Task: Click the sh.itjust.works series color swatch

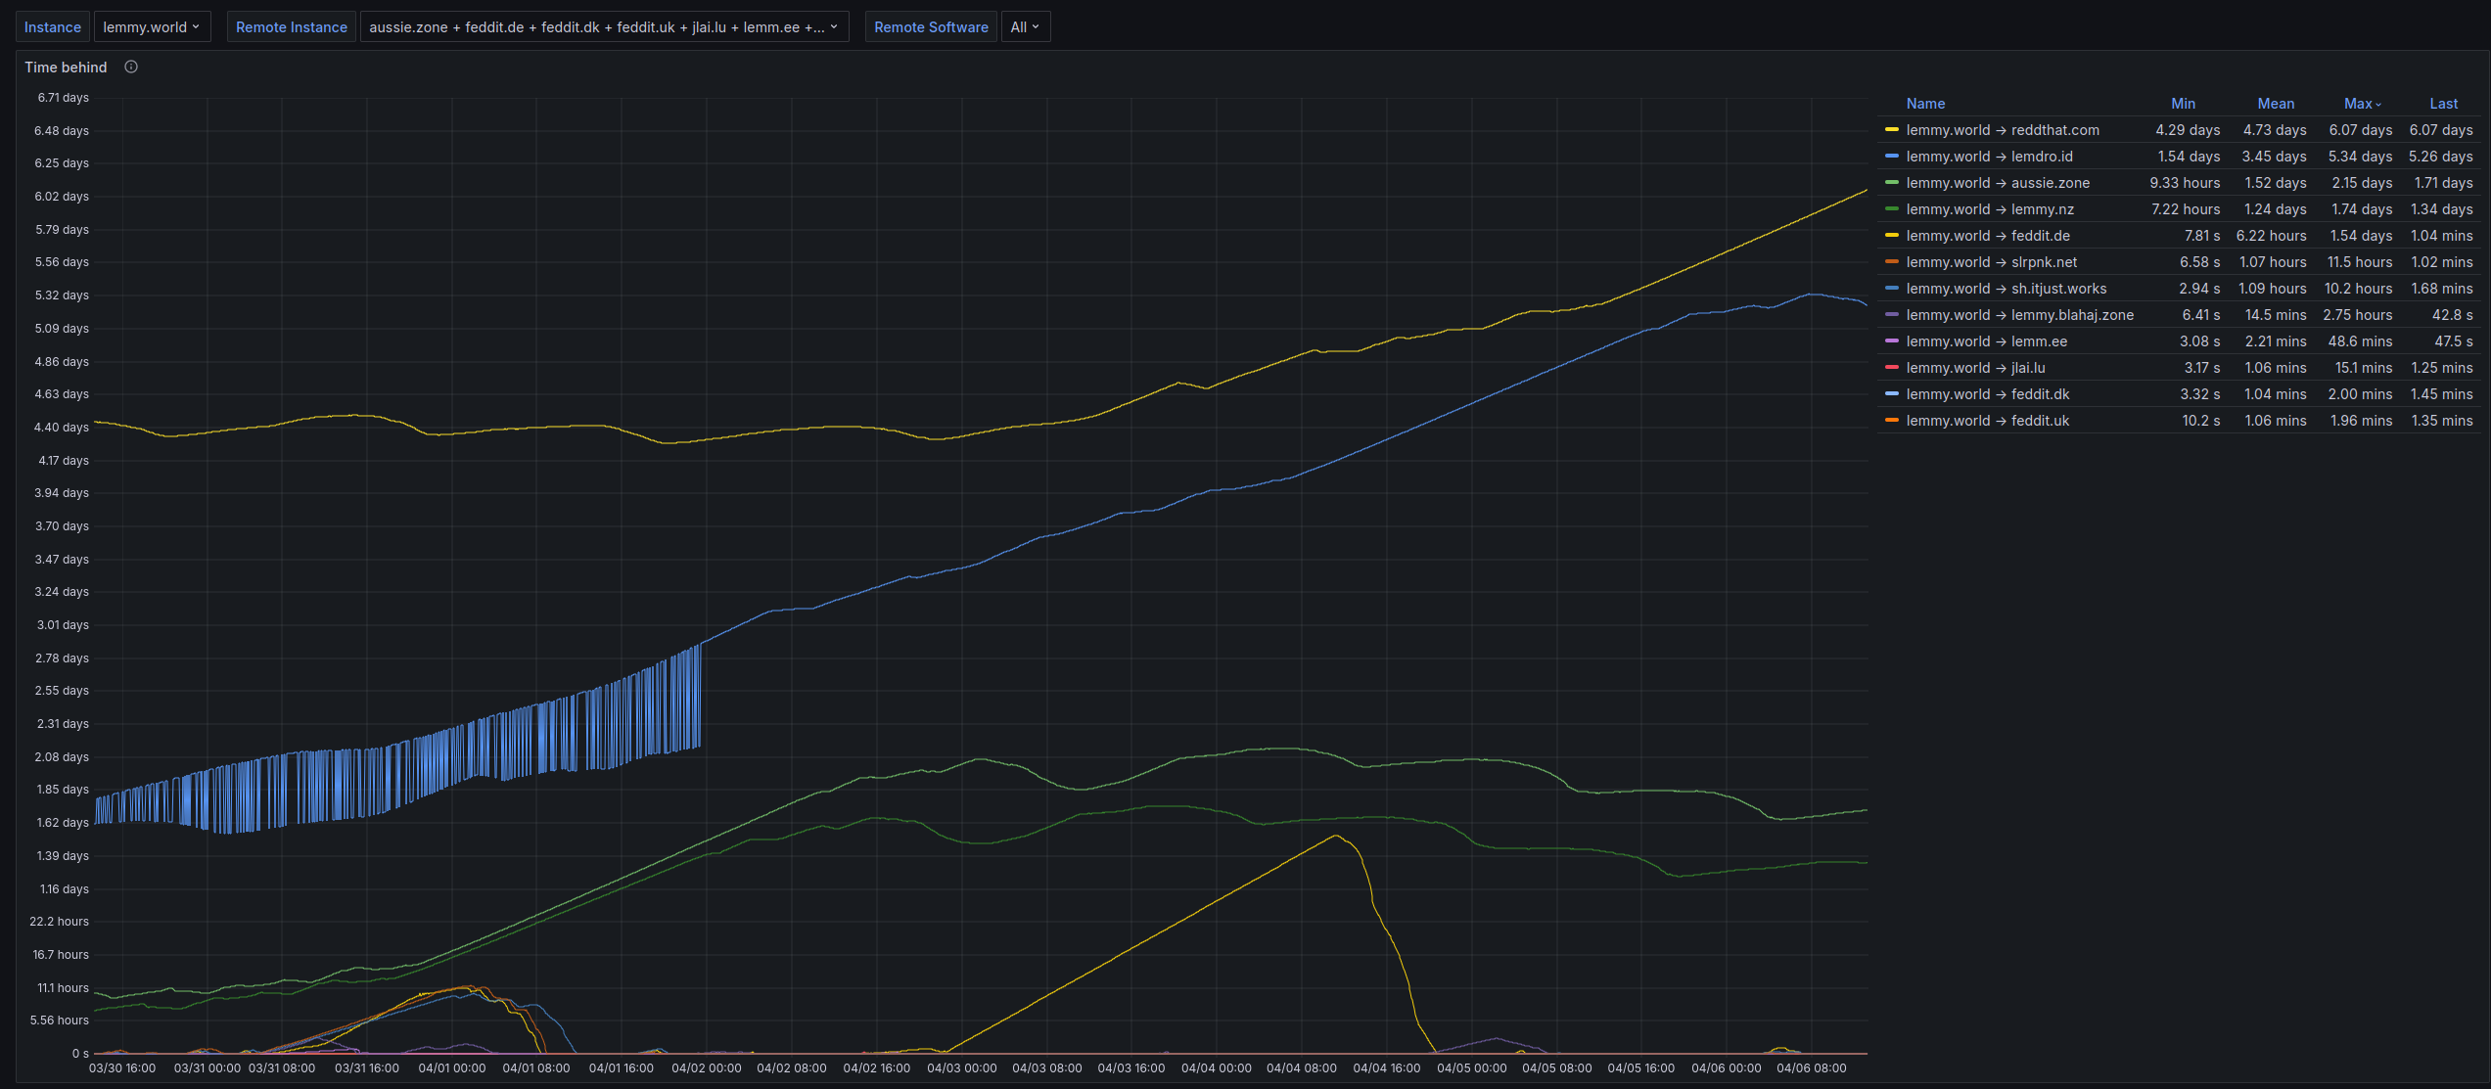Action: (x=1891, y=289)
